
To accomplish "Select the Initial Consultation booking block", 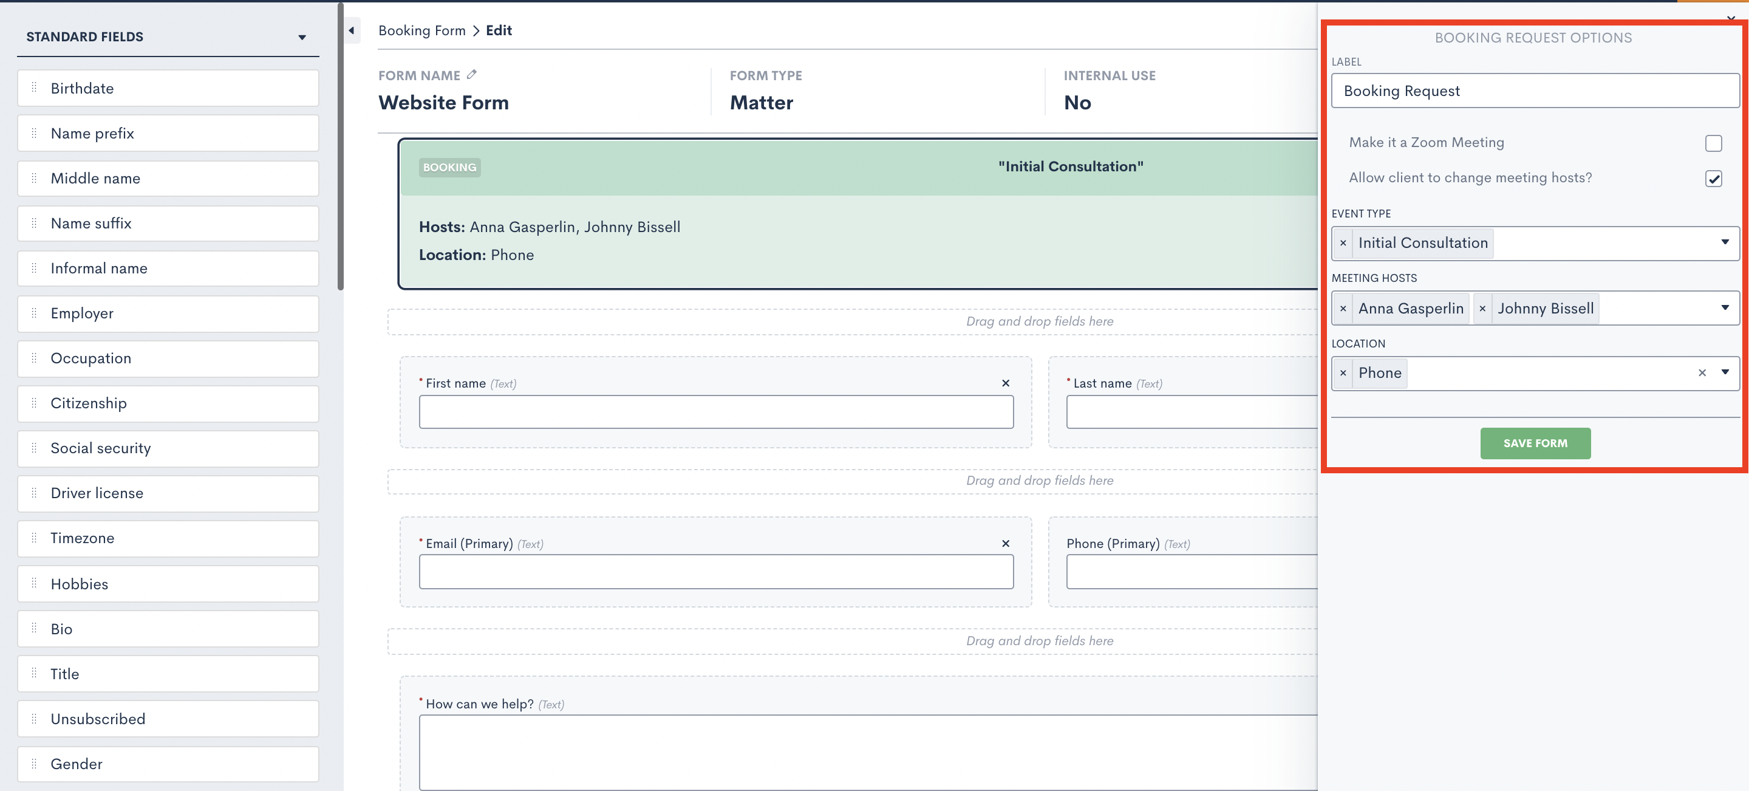I will pos(857,214).
